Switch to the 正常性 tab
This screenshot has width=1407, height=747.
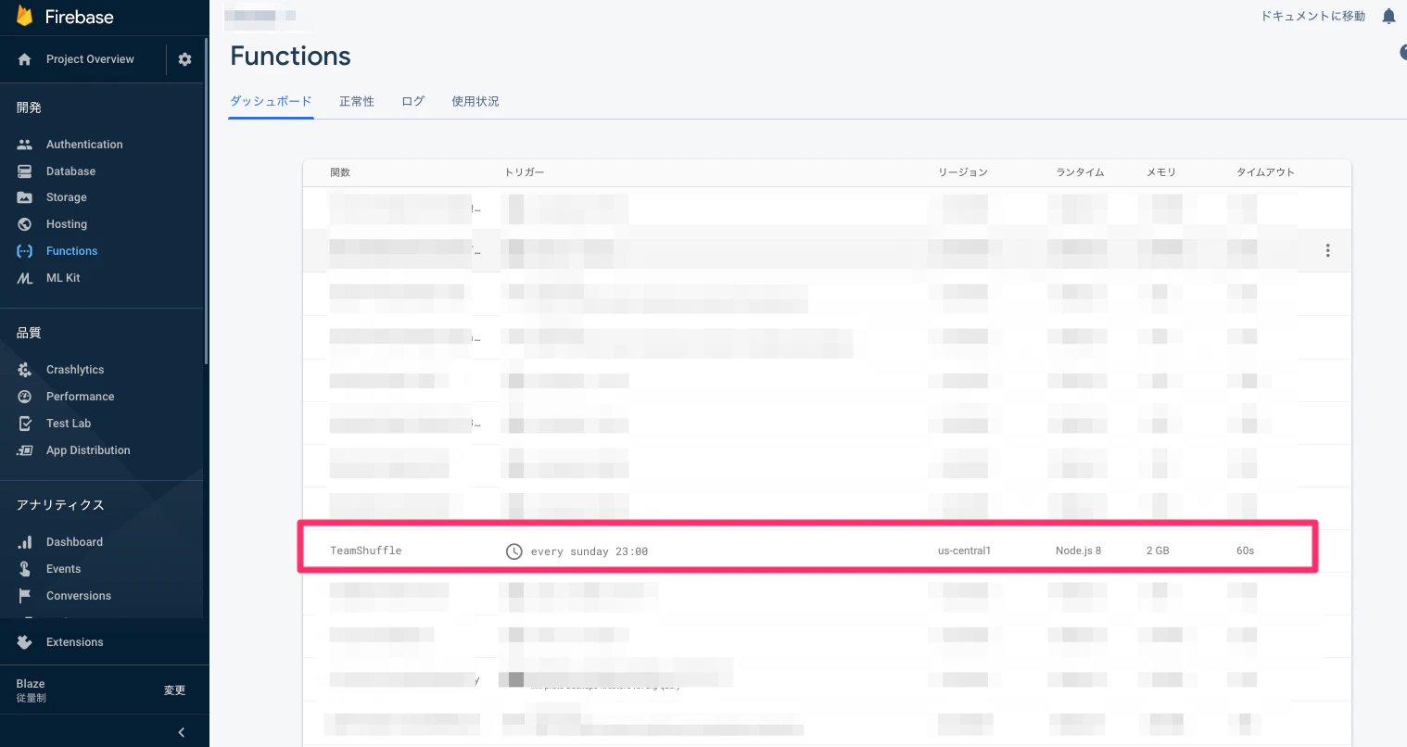357,101
